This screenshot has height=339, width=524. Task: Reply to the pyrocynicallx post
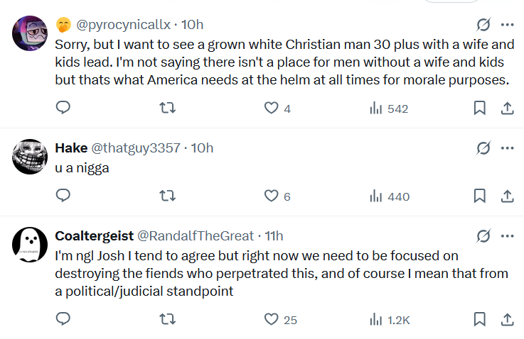click(63, 108)
